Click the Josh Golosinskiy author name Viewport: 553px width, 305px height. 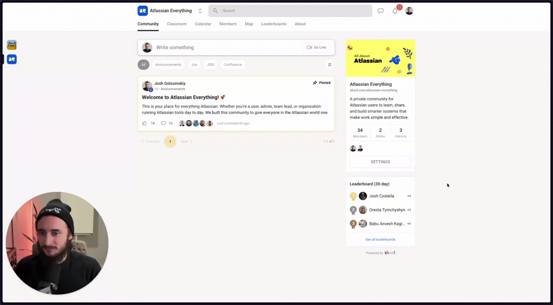click(170, 83)
